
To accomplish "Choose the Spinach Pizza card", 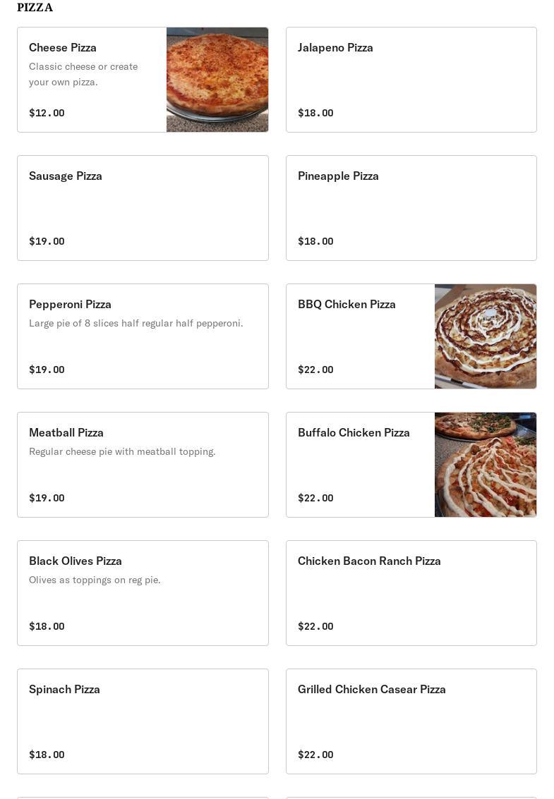I will pos(143,721).
